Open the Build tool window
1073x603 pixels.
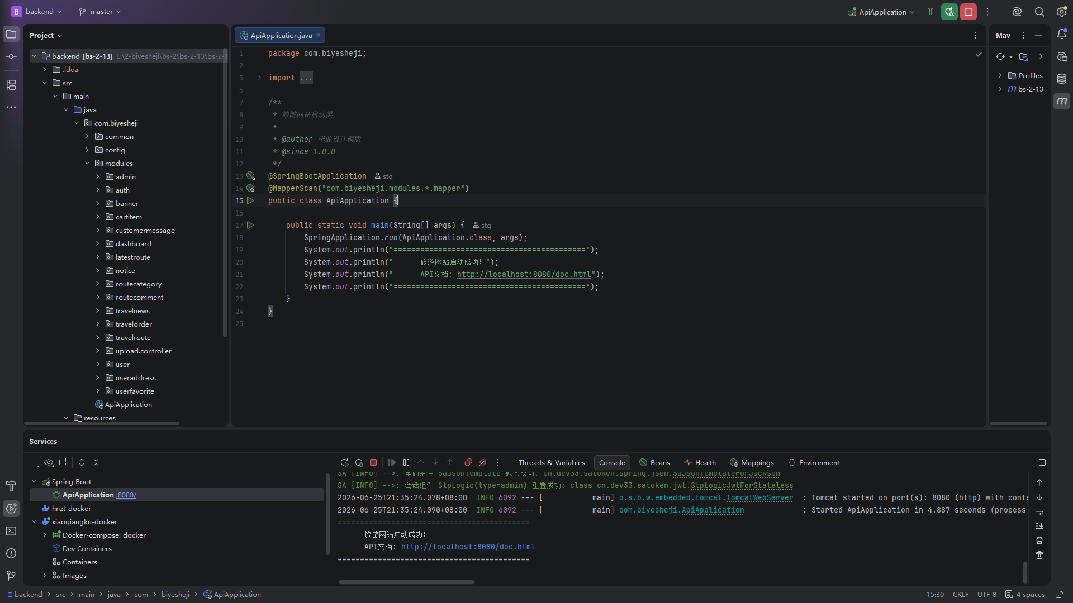pyautogui.click(x=11, y=486)
